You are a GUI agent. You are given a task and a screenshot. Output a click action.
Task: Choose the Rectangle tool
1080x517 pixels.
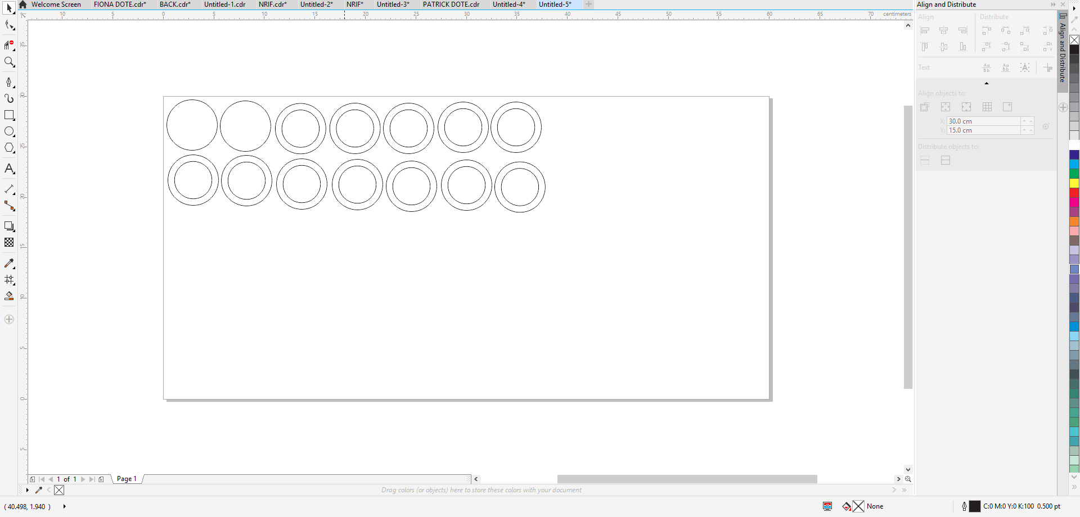[x=9, y=115]
